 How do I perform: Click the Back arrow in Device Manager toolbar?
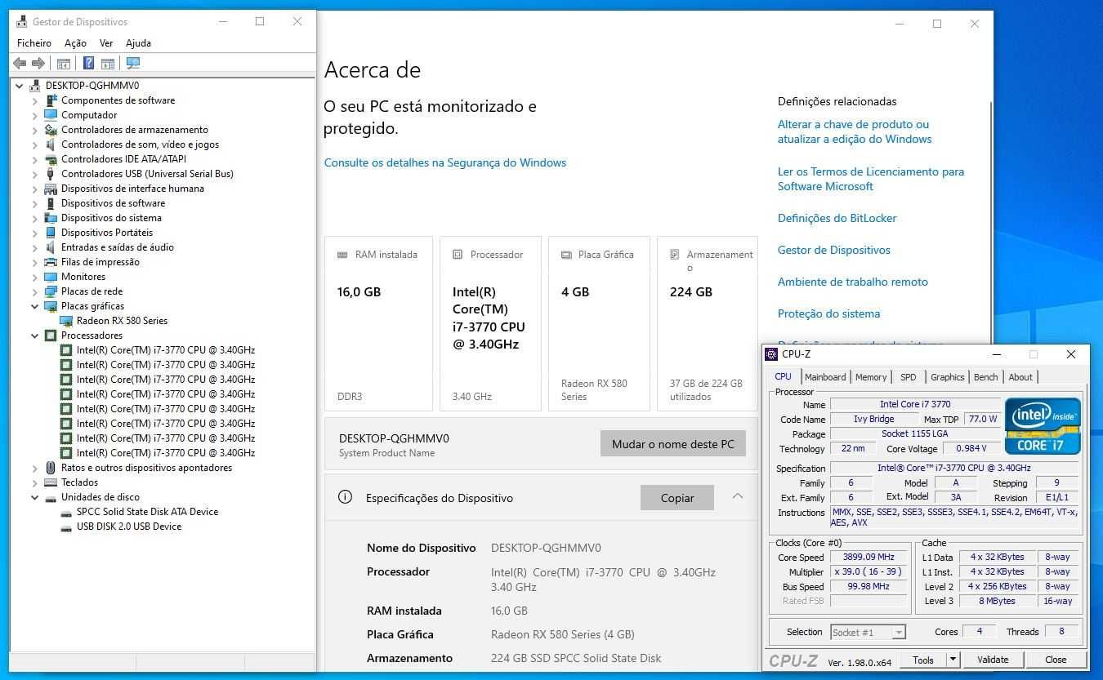click(20, 63)
